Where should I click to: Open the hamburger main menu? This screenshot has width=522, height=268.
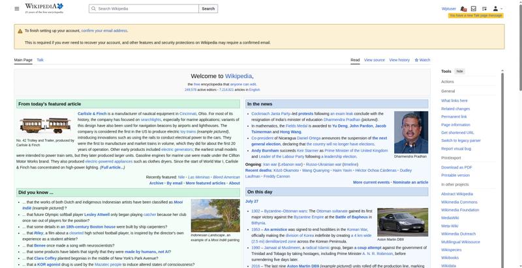point(17,8)
